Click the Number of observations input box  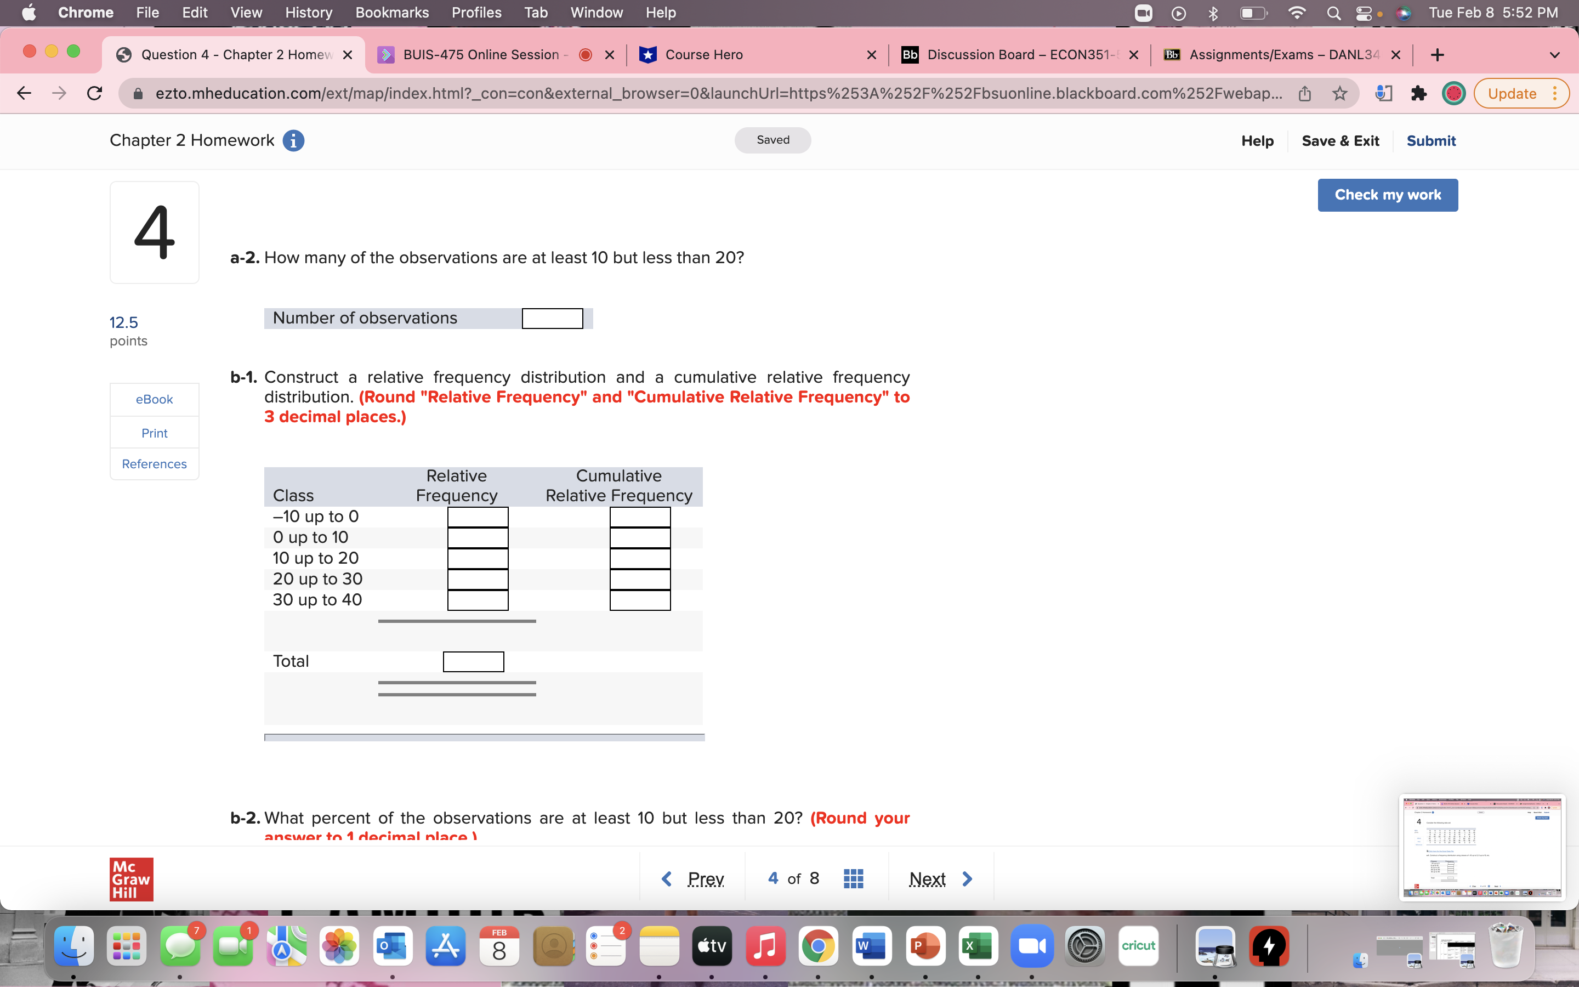552,318
